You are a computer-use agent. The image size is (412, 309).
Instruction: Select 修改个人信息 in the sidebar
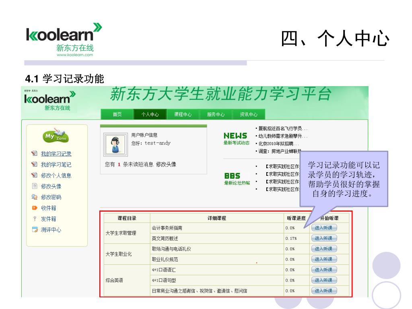point(56,175)
